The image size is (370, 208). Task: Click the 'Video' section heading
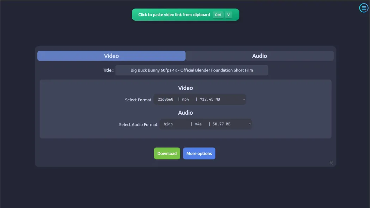[186, 88]
